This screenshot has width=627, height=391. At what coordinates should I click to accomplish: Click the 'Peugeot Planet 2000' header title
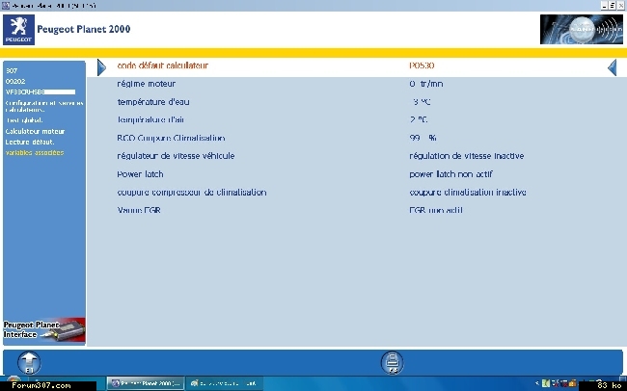(84, 29)
